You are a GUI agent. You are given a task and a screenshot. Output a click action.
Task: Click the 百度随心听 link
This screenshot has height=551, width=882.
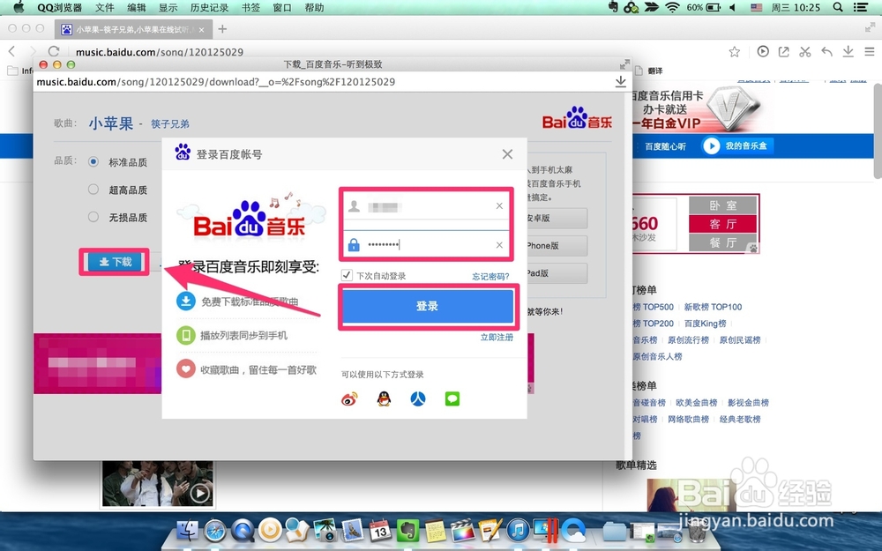pyautogui.click(x=665, y=146)
